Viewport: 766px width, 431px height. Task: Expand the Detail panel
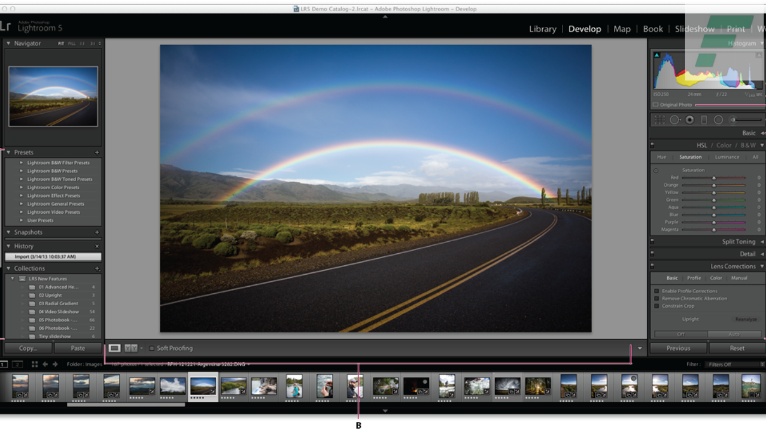(762, 254)
